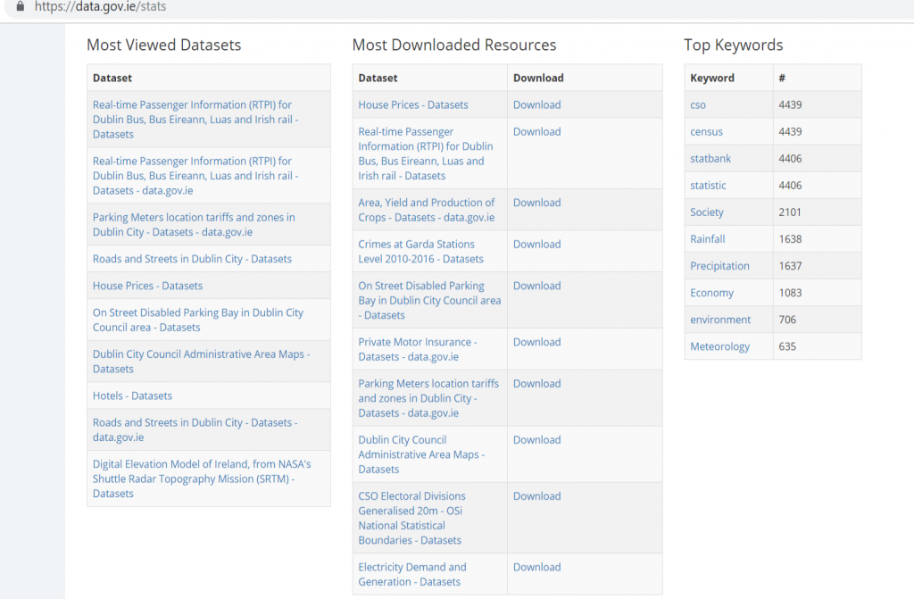
Task: Click the count 1638 for Rainfall
Action: 791,239
